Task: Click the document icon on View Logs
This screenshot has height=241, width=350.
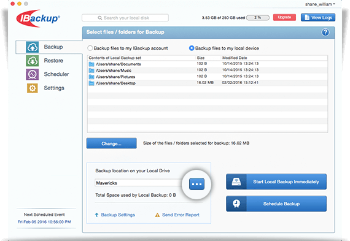Action: point(307,17)
